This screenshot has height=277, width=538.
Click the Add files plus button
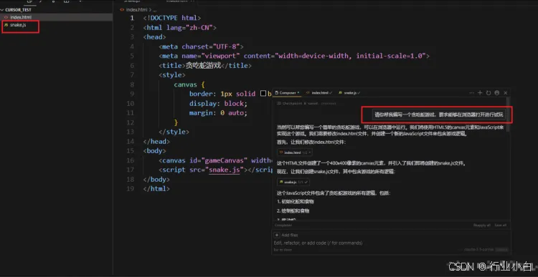pos(277,235)
